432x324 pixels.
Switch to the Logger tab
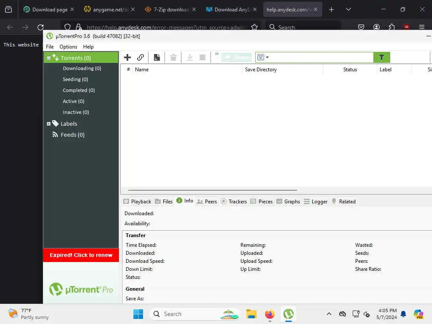316,201
